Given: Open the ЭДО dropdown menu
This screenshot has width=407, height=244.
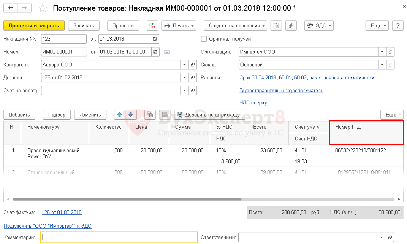Looking at the screenshot, I should [x=319, y=25].
